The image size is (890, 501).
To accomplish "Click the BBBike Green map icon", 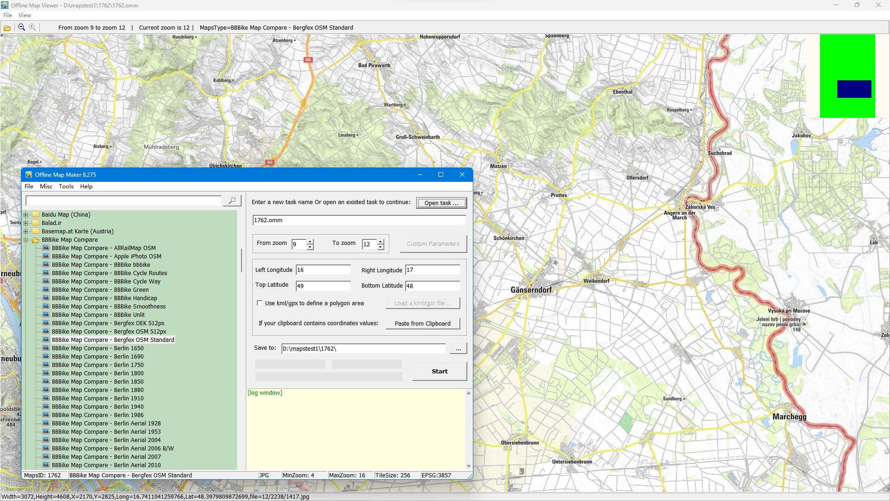I will [x=46, y=290].
